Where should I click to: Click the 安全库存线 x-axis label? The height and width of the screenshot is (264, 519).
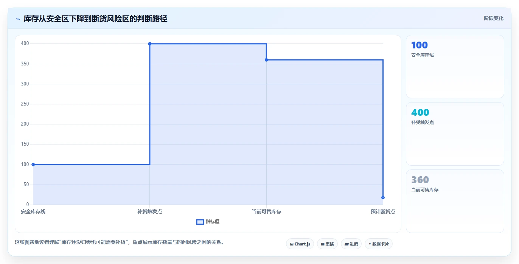click(x=33, y=211)
